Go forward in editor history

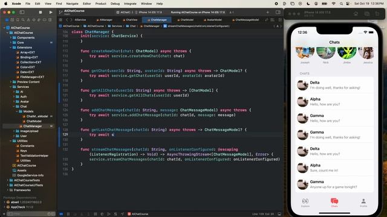tap(71, 20)
